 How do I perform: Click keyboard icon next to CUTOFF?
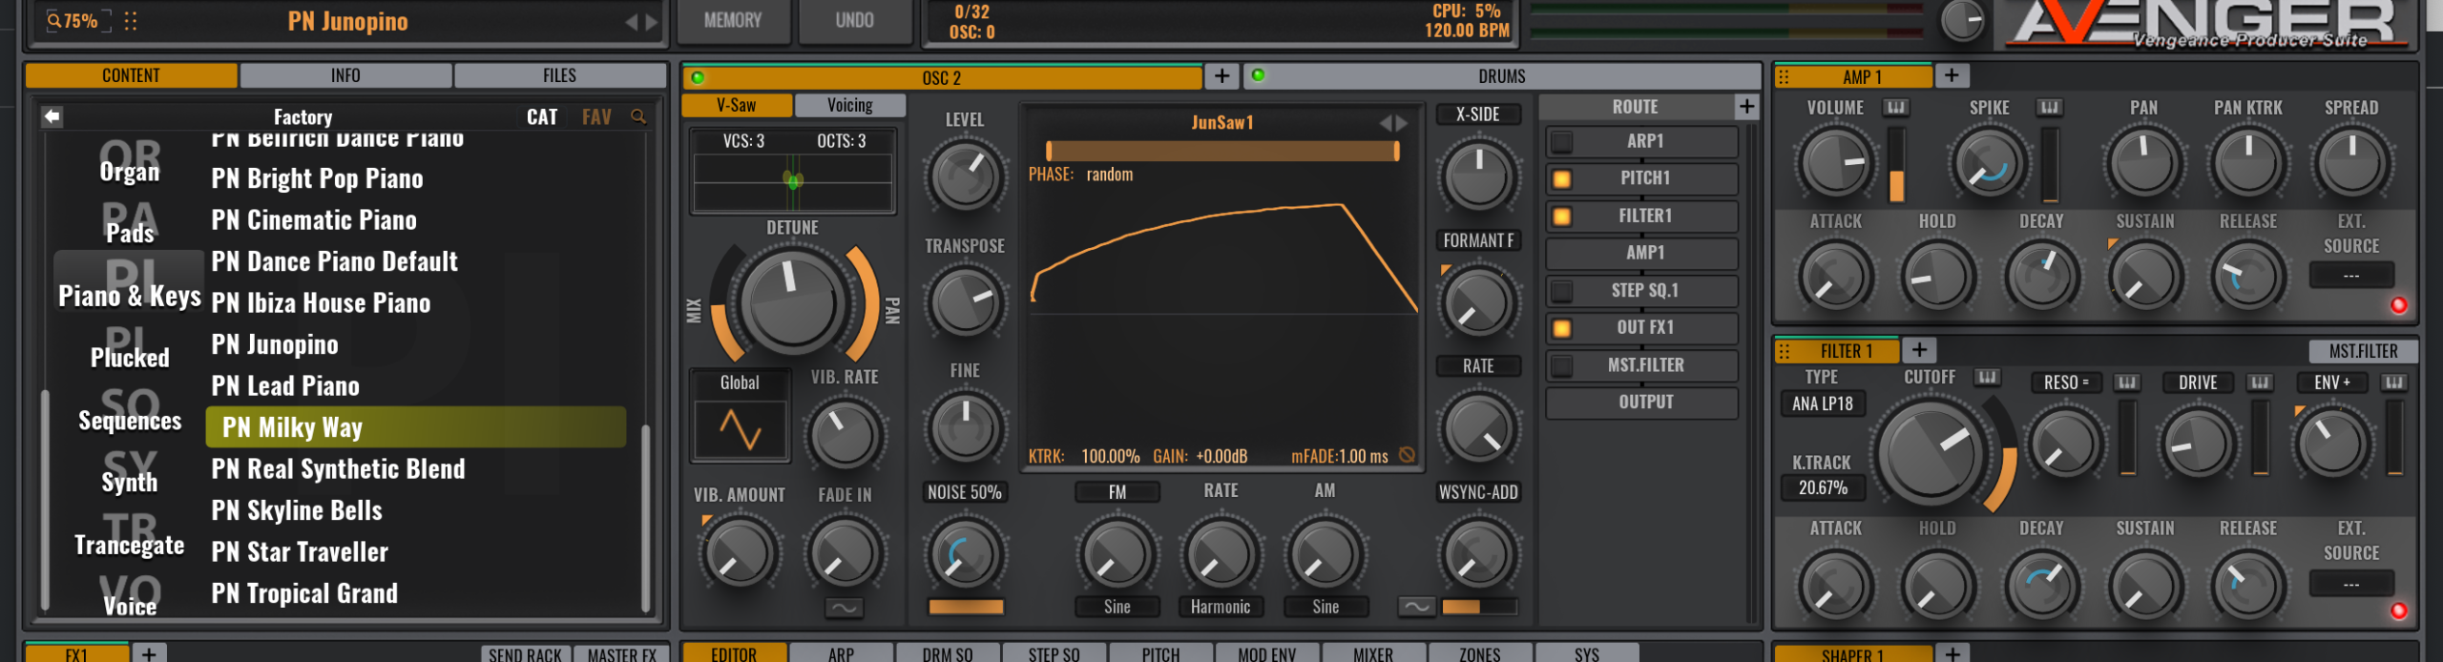coord(1987,378)
